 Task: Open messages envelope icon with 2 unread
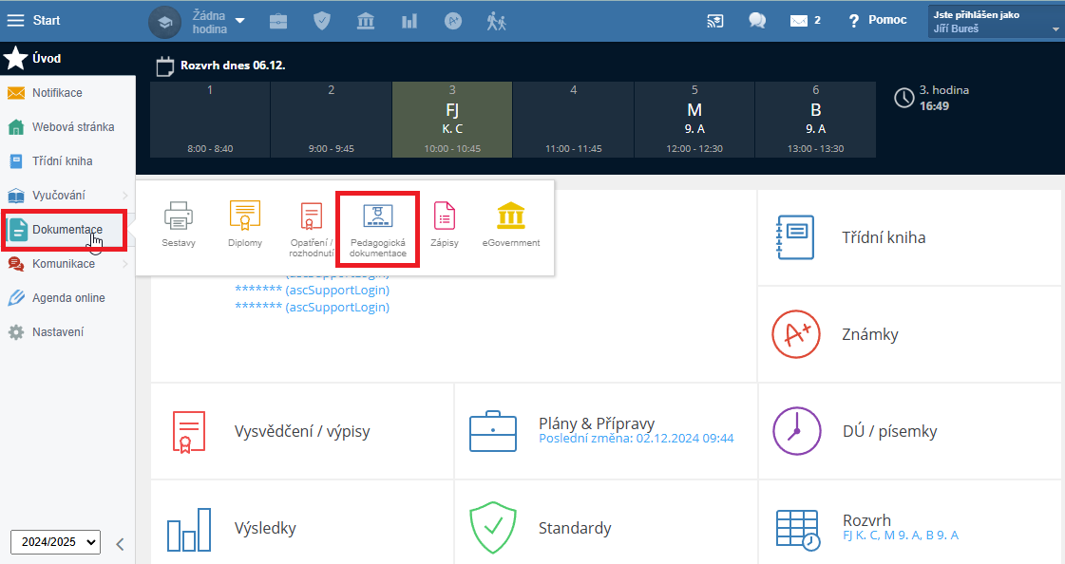click(805, 20)
